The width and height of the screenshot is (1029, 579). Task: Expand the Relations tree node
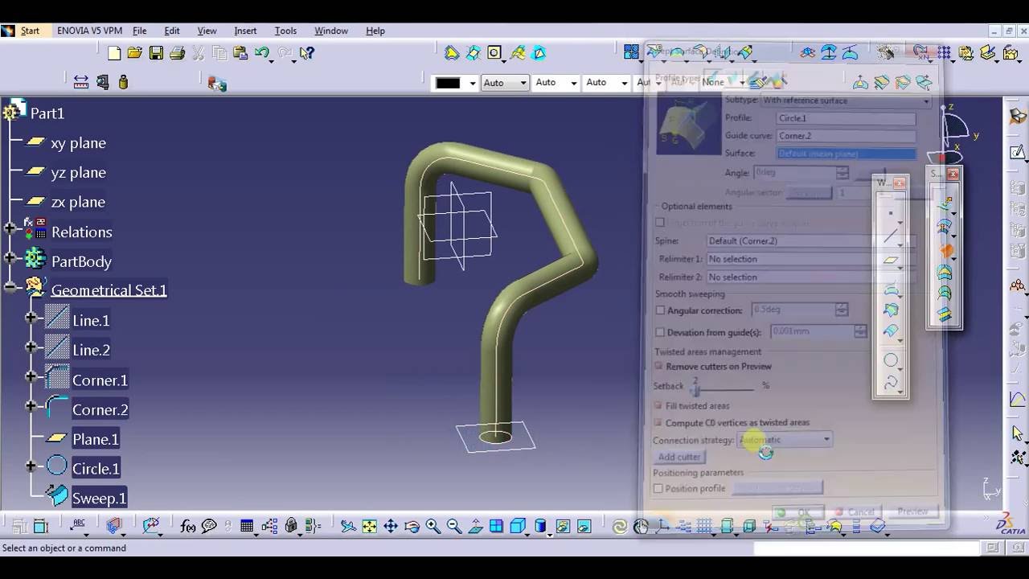10,229
